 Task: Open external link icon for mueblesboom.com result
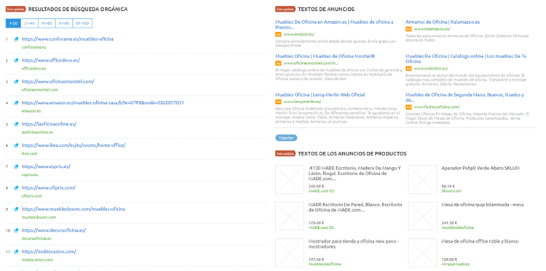click(x=16, y=209)
